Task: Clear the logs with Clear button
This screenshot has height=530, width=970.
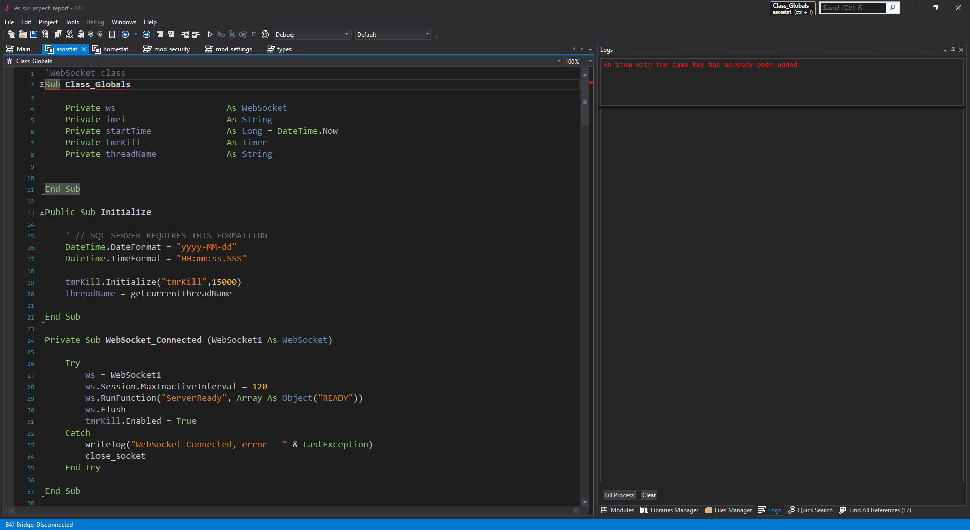Action: (649, 495)
